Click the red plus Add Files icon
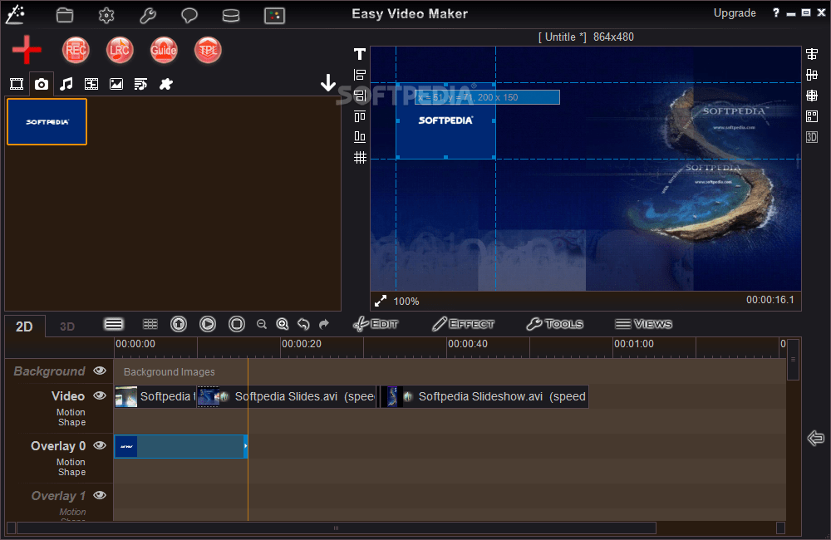 click(26, 50)
